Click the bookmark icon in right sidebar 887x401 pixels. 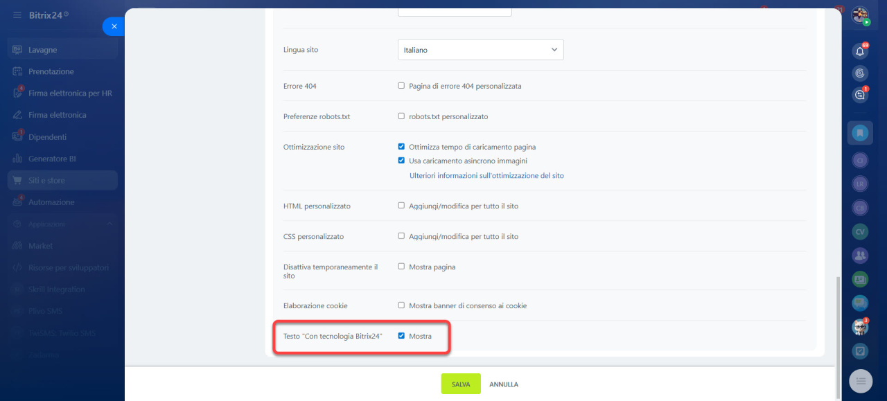[860, 132]
